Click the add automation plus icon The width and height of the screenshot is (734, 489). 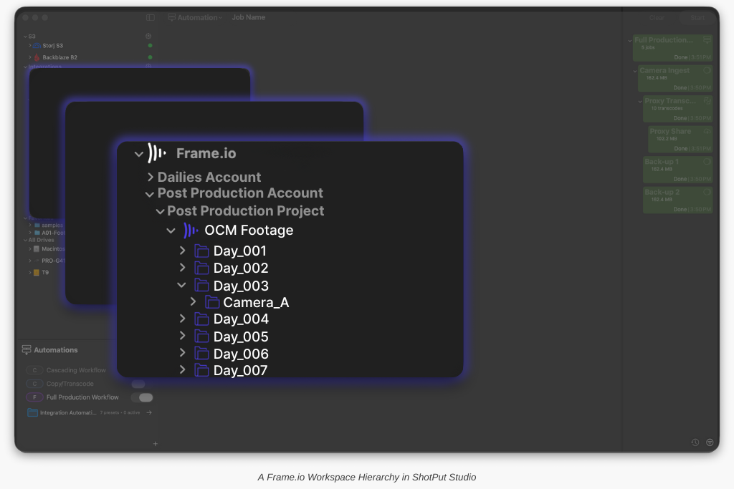(155, 444)
